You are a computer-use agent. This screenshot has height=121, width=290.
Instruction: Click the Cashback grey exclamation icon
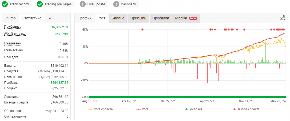(116, 4)
